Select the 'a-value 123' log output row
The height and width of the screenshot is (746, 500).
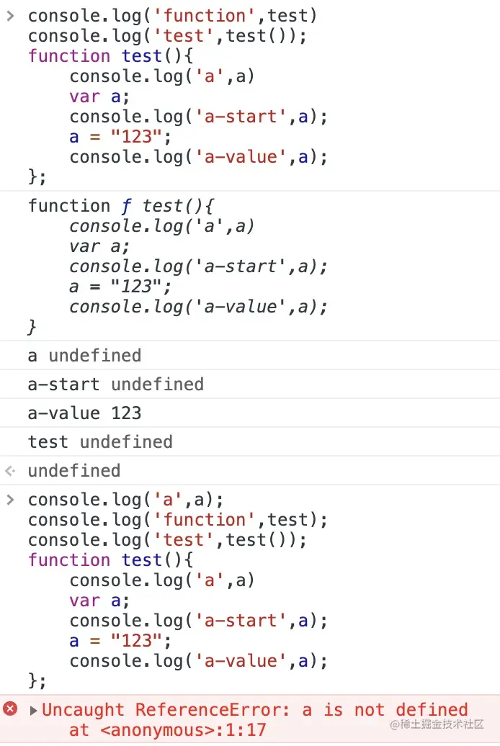(x=250, y=413)
